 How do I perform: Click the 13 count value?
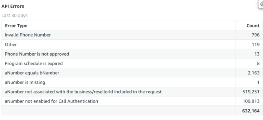coord(257,54)
